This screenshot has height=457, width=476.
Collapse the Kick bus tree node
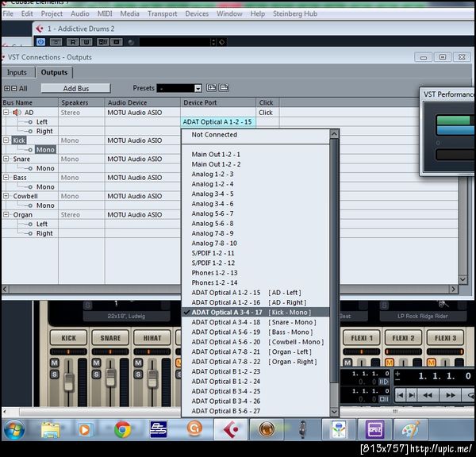click(x=6, y=140)
